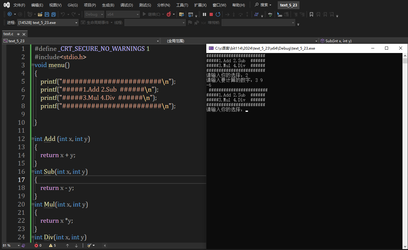Open the text_5_23 project scope dropdown
This screenshot has height=250, width=408.
81,41
